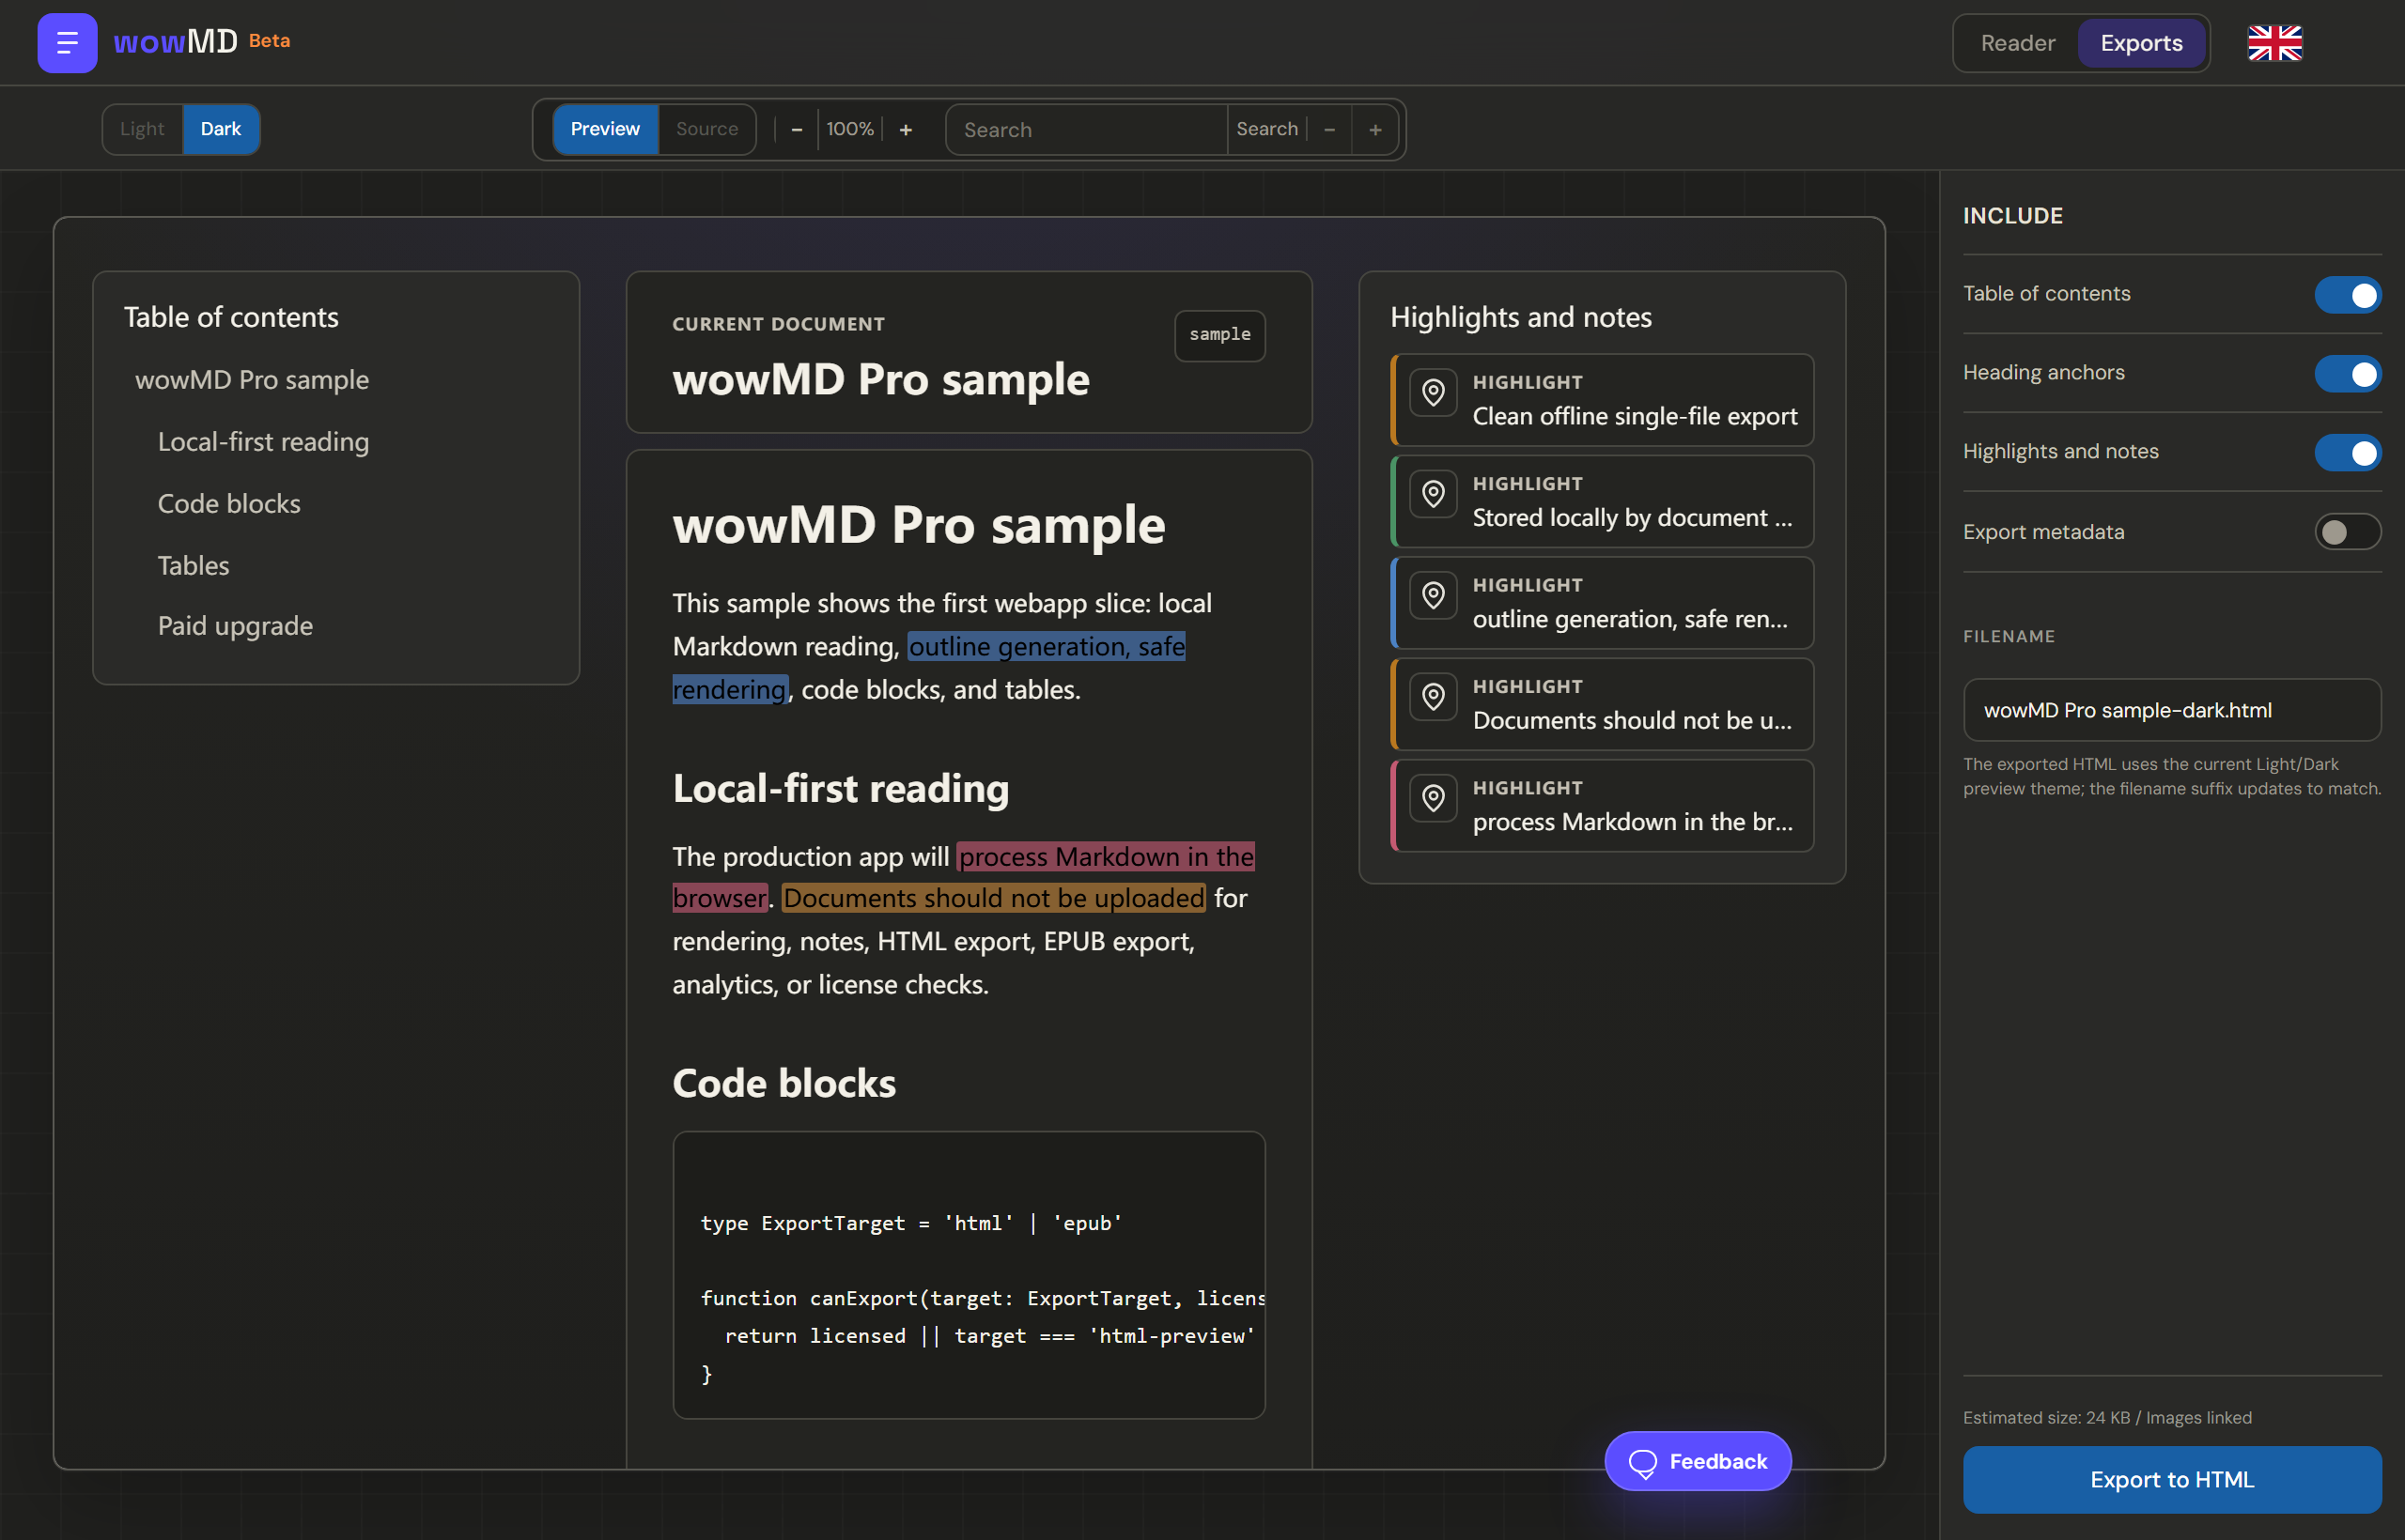Jump to wowMD Pro sample in contents

[252, 380]
